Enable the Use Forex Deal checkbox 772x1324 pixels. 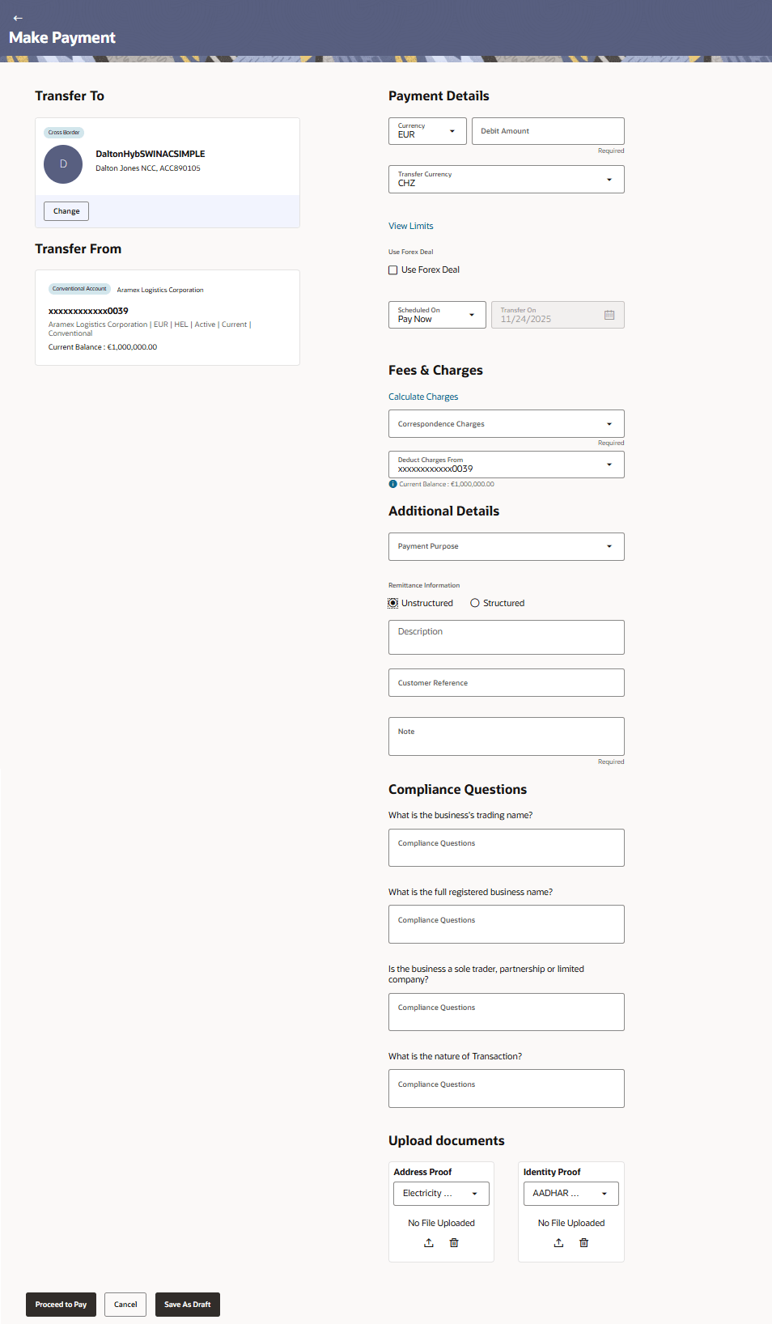[393, 270]
